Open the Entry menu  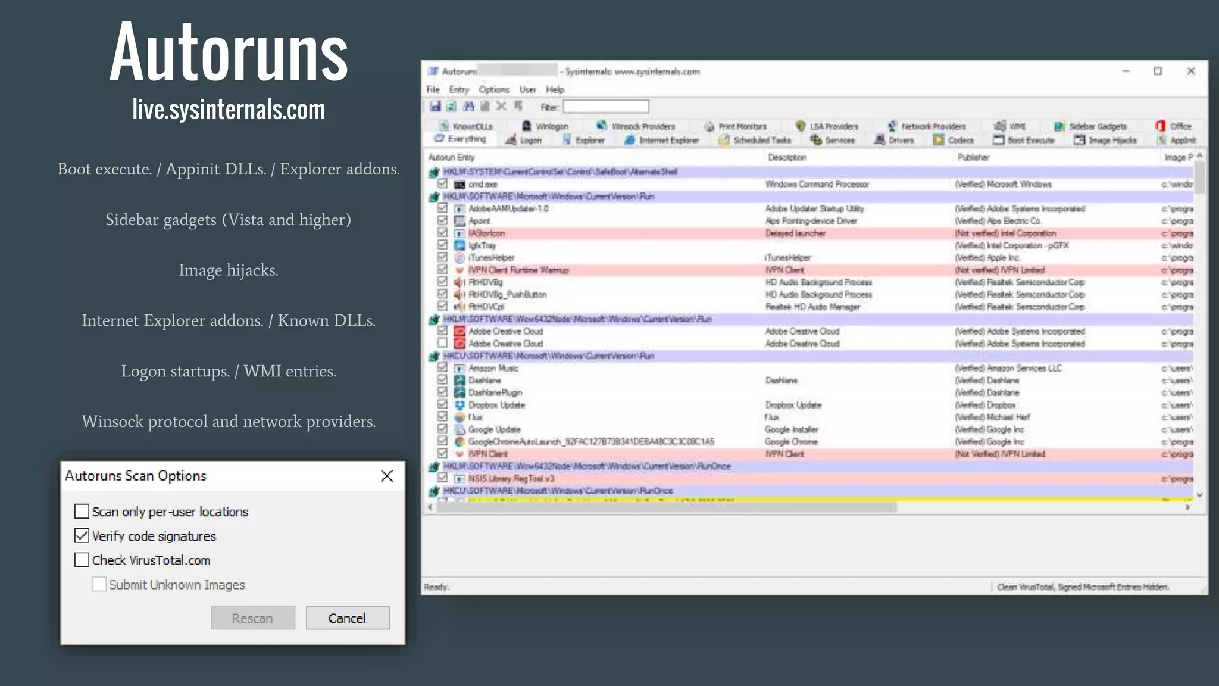pyautogui.click(x=459, y=89)
